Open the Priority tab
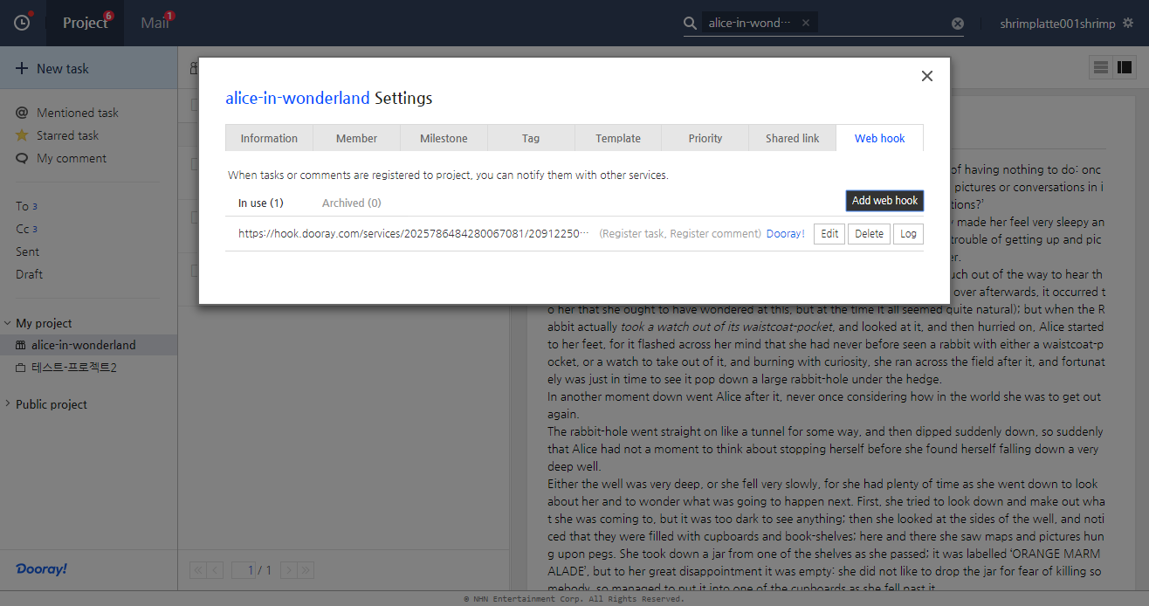This screenshot has width=1149, height=606. tap(705, 138)
